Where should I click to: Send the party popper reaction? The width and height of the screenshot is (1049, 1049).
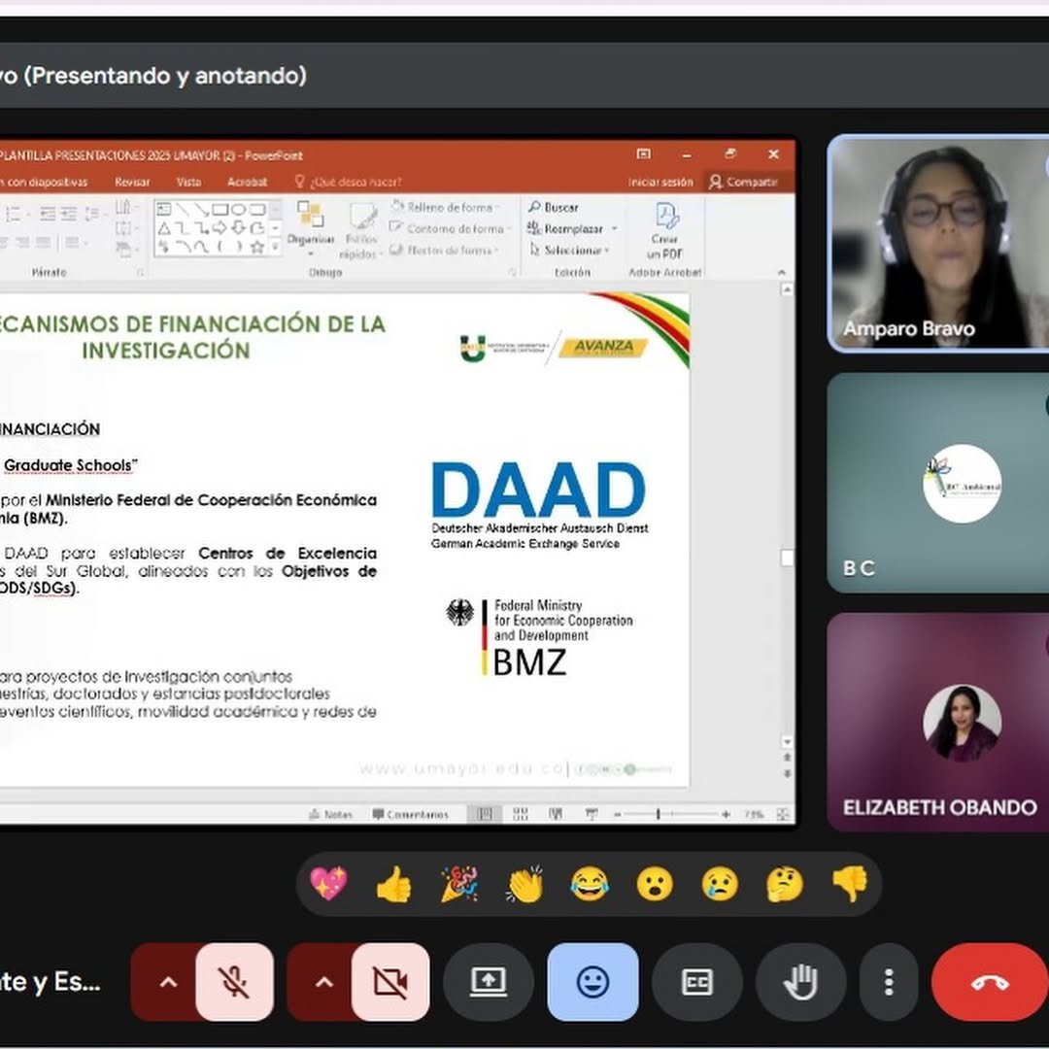458,884
